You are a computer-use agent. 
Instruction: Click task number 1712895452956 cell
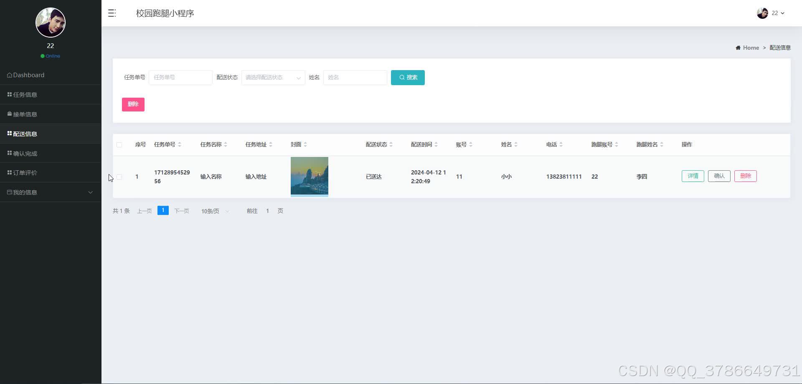[172, 177]
